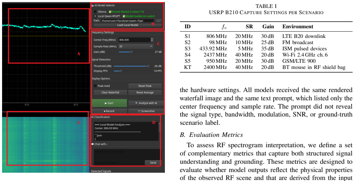Click 'BT mouse in RF shield bag' cell

(314, 67)
